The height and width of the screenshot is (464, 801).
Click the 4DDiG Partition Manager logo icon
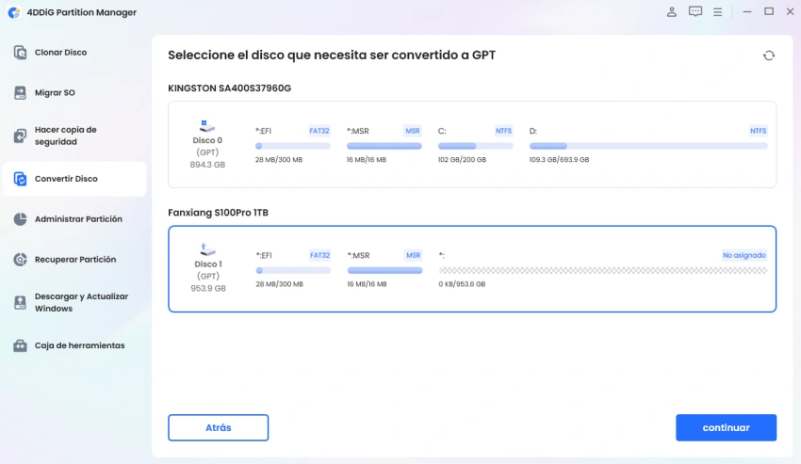click(14, 12)
